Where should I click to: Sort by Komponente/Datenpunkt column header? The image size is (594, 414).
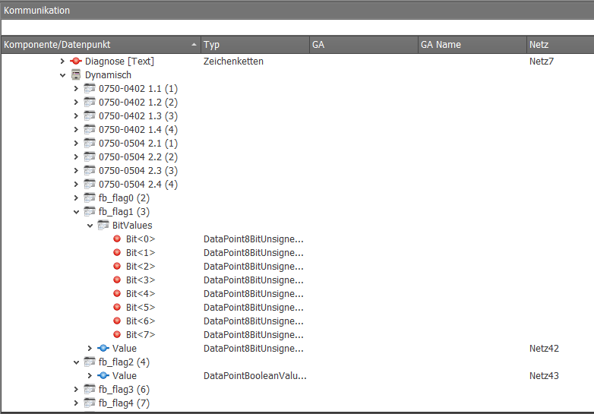coord(101,45)
